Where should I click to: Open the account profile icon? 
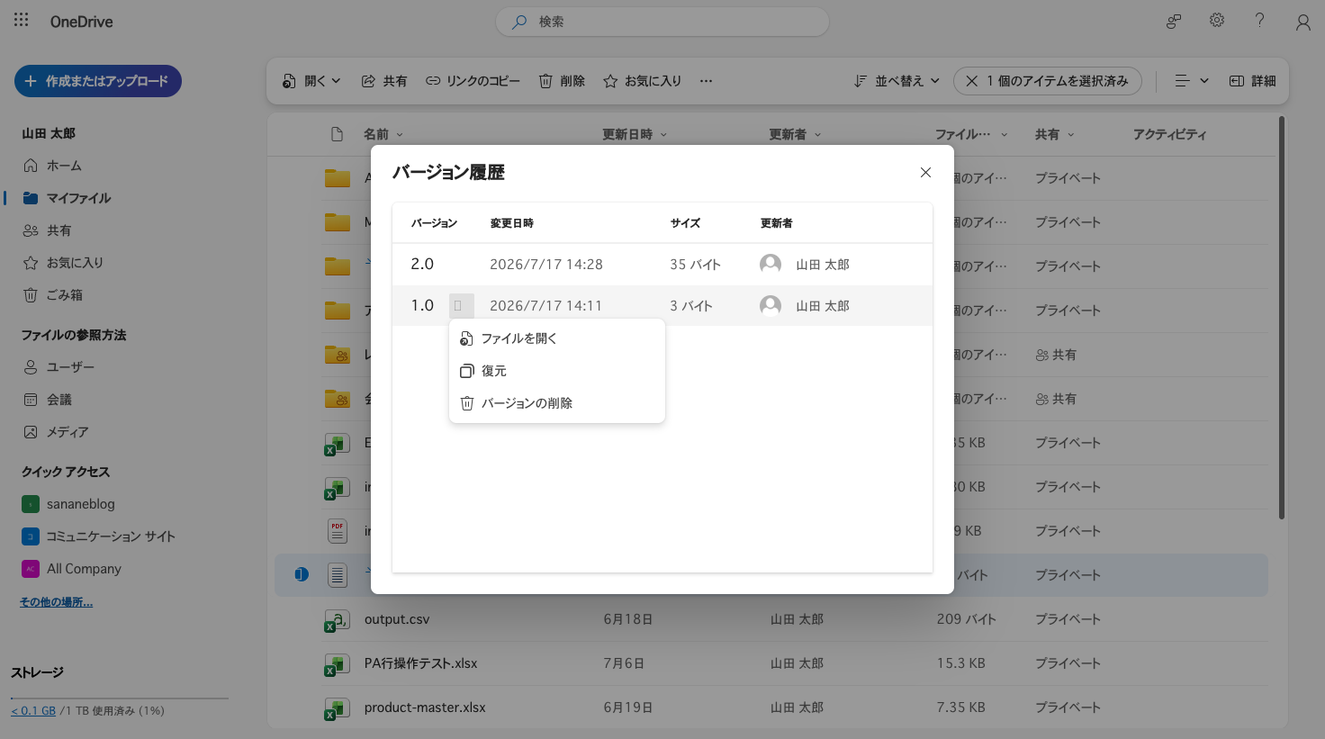point(1302,22)
